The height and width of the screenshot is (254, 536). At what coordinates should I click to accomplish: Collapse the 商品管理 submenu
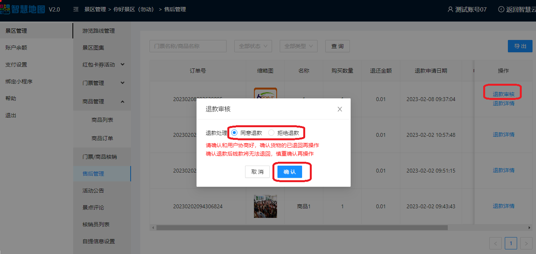coord(123,101)
